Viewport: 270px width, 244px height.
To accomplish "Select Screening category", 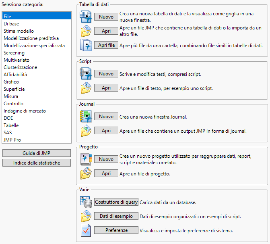I will (x=37, y=52).
